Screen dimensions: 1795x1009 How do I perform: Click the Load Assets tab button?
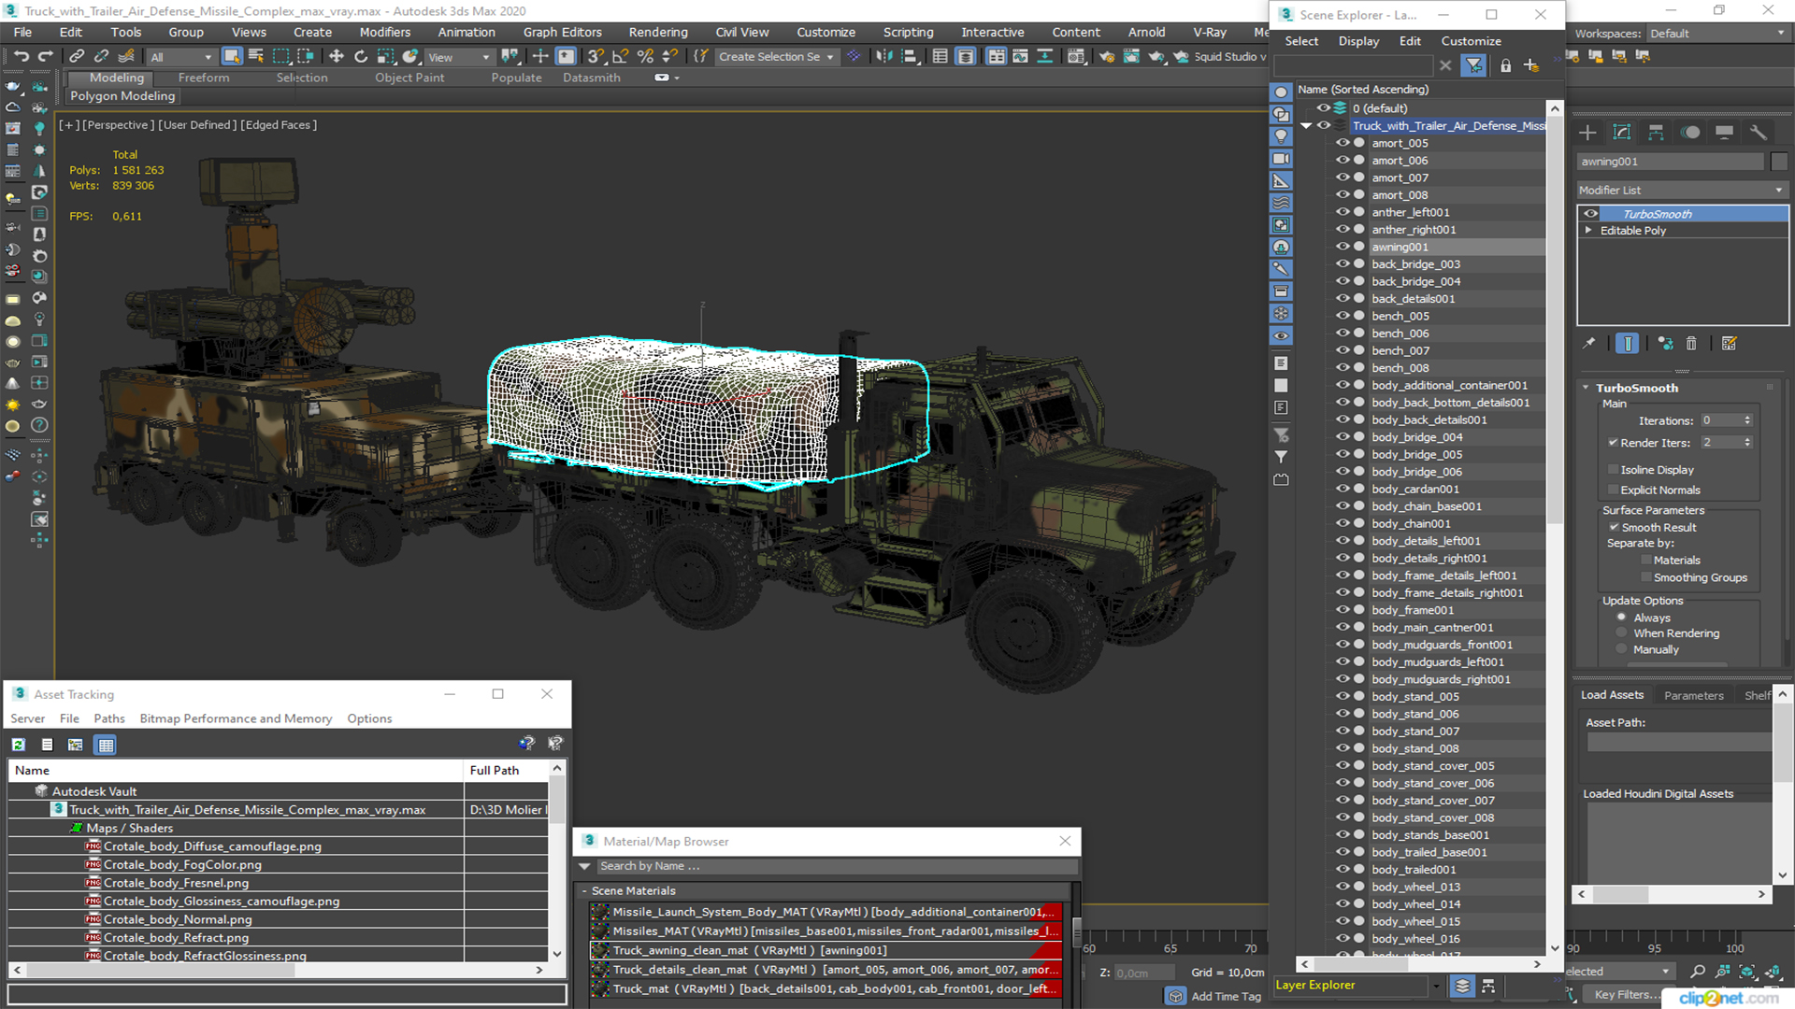tap(1612, 695)
